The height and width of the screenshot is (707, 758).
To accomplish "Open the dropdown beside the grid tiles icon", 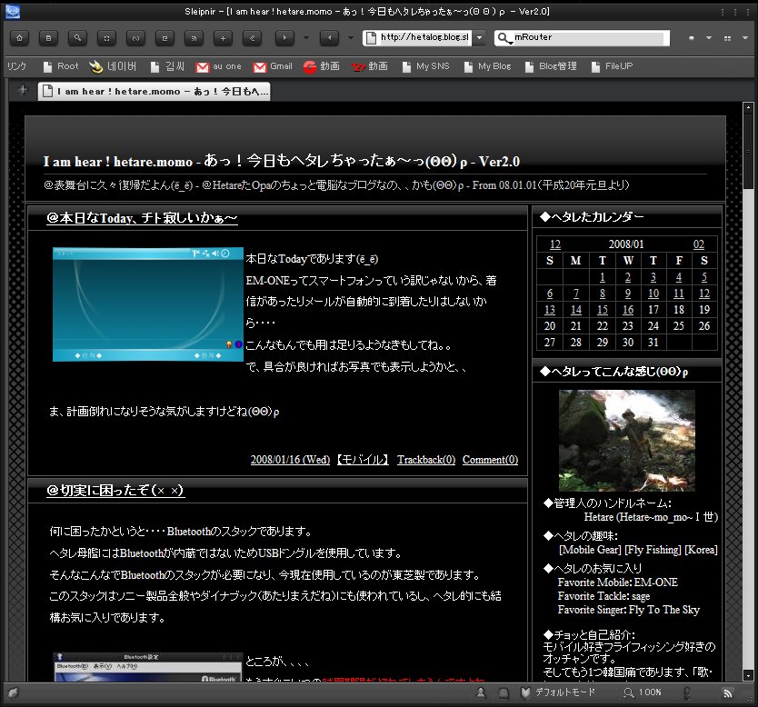I will [745, 37].
